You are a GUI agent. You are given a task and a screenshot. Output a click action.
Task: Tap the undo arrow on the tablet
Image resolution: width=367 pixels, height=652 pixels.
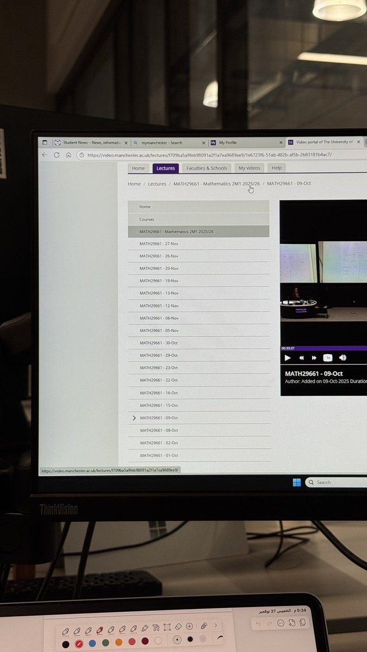tap(259, 624)
